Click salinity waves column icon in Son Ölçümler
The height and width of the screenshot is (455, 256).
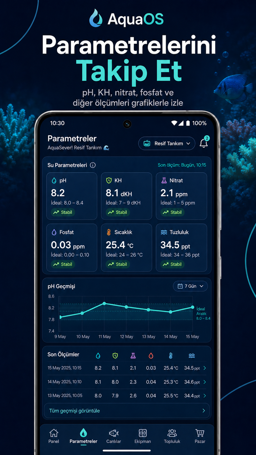(x=192, y=356)
